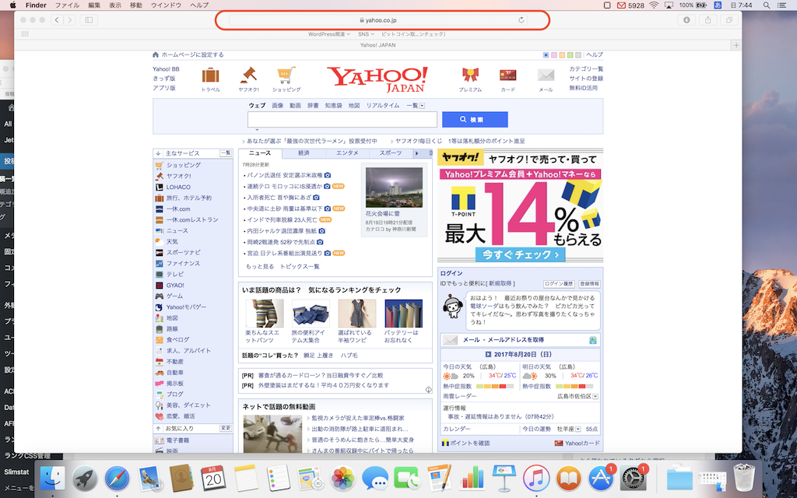
Task: Go back with Safari's back arrow
Action: (57, 19)
